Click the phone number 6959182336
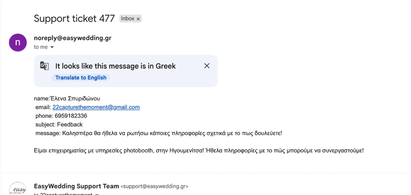The height and width of the screenshot is (195, 411). coord(71,116)
